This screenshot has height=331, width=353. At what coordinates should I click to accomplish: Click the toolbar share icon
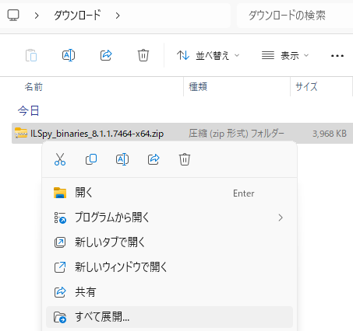pyautogui.click(x=106, y=55)
